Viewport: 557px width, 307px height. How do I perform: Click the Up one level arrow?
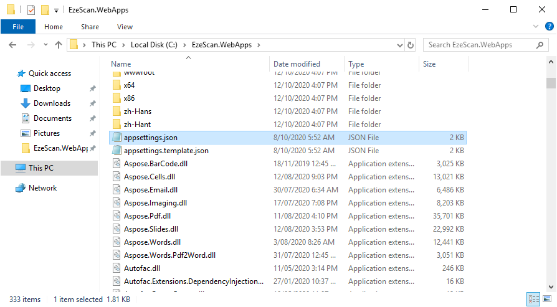pyautogui.click(x=59, y=45)
